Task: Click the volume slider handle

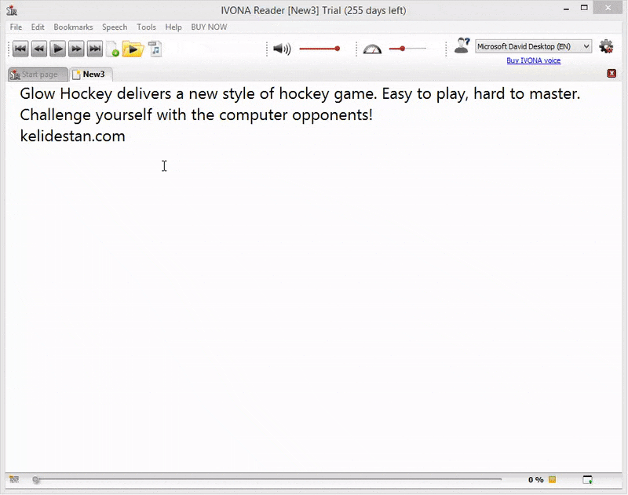Action: (338, 49)
